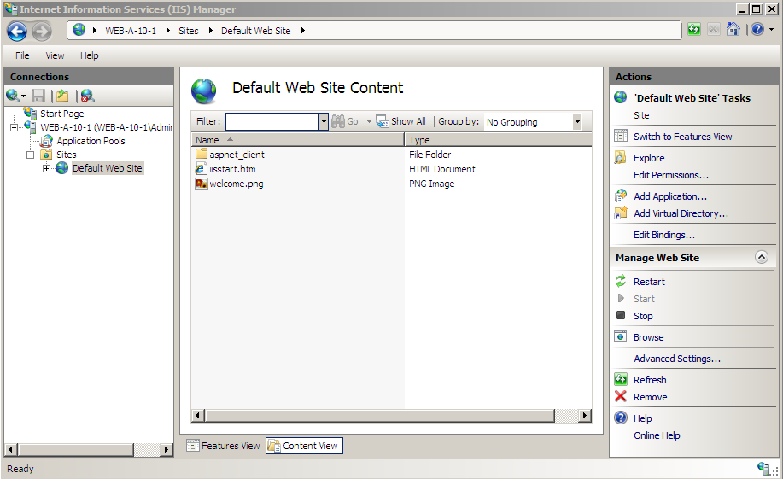Click Connections pane horizontal scrollbar left arrow

[10, 449]
